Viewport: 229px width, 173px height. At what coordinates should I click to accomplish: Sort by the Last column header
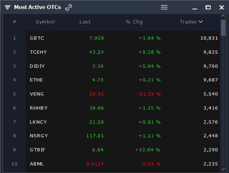click(85, 22)
